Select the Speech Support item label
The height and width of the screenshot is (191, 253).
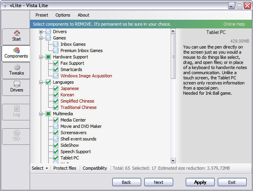coord(76,152)
